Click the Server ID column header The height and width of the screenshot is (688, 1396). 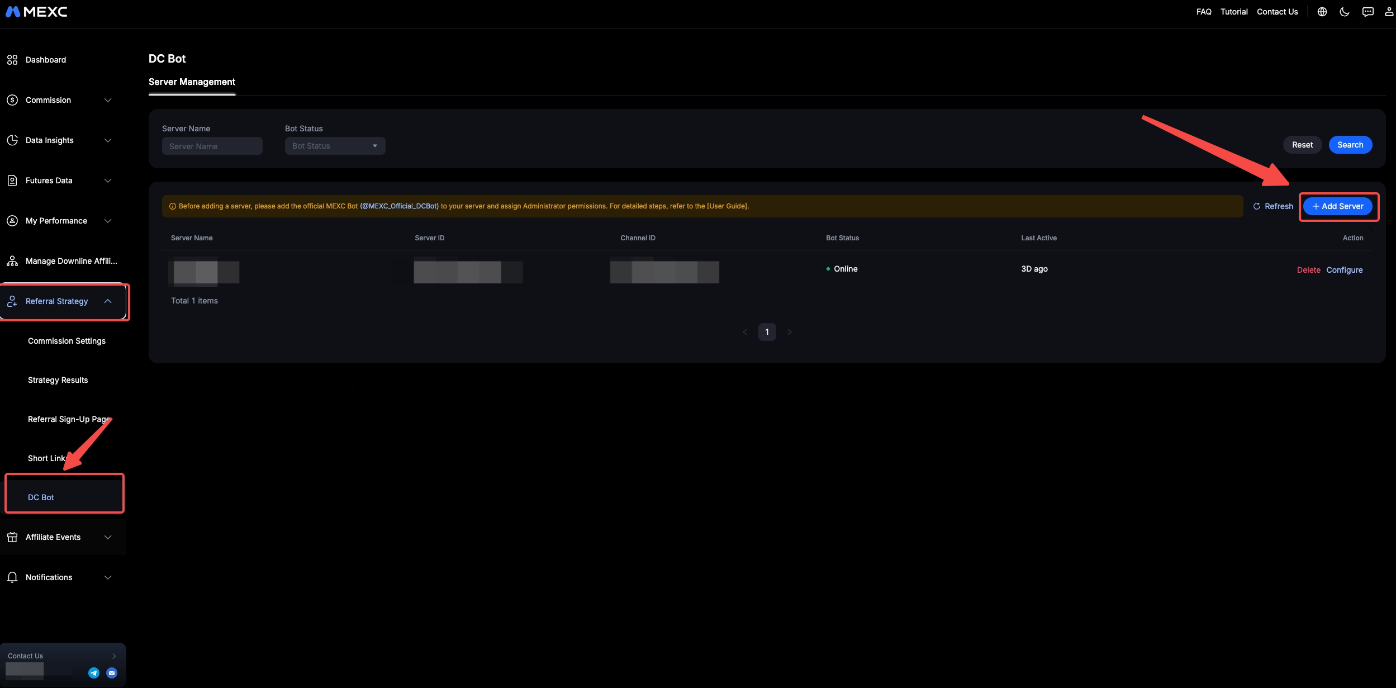click(430, 238)
